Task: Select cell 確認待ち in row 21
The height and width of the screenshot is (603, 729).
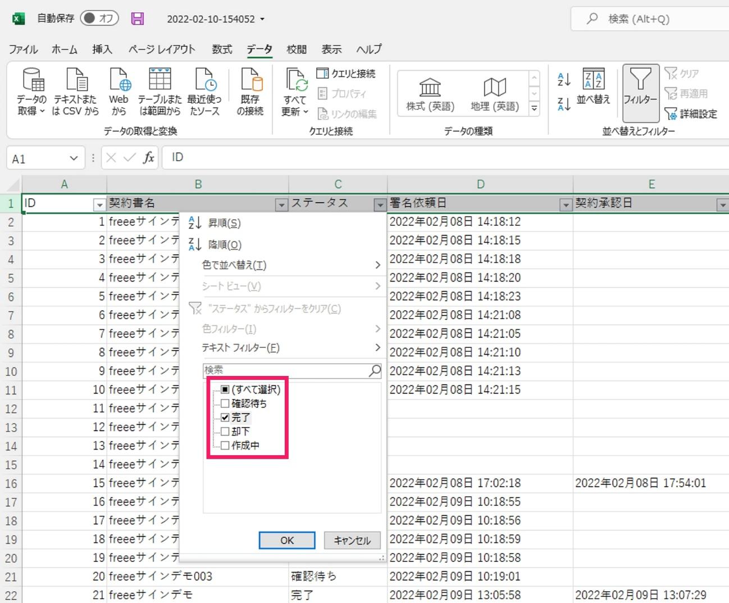Action: coord(338,576)
